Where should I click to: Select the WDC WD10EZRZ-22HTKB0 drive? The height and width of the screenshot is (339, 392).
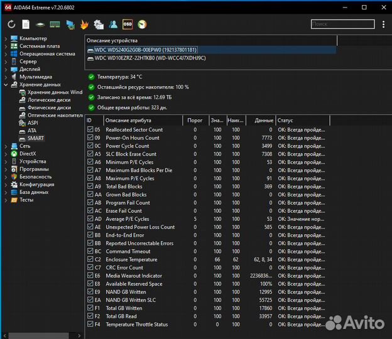pyautogui.click(x=150, y=58)
